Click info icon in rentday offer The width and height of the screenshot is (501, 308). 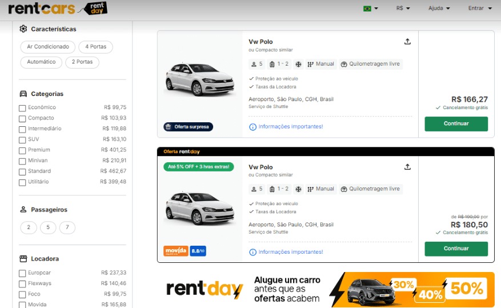(x=252, y=252)
